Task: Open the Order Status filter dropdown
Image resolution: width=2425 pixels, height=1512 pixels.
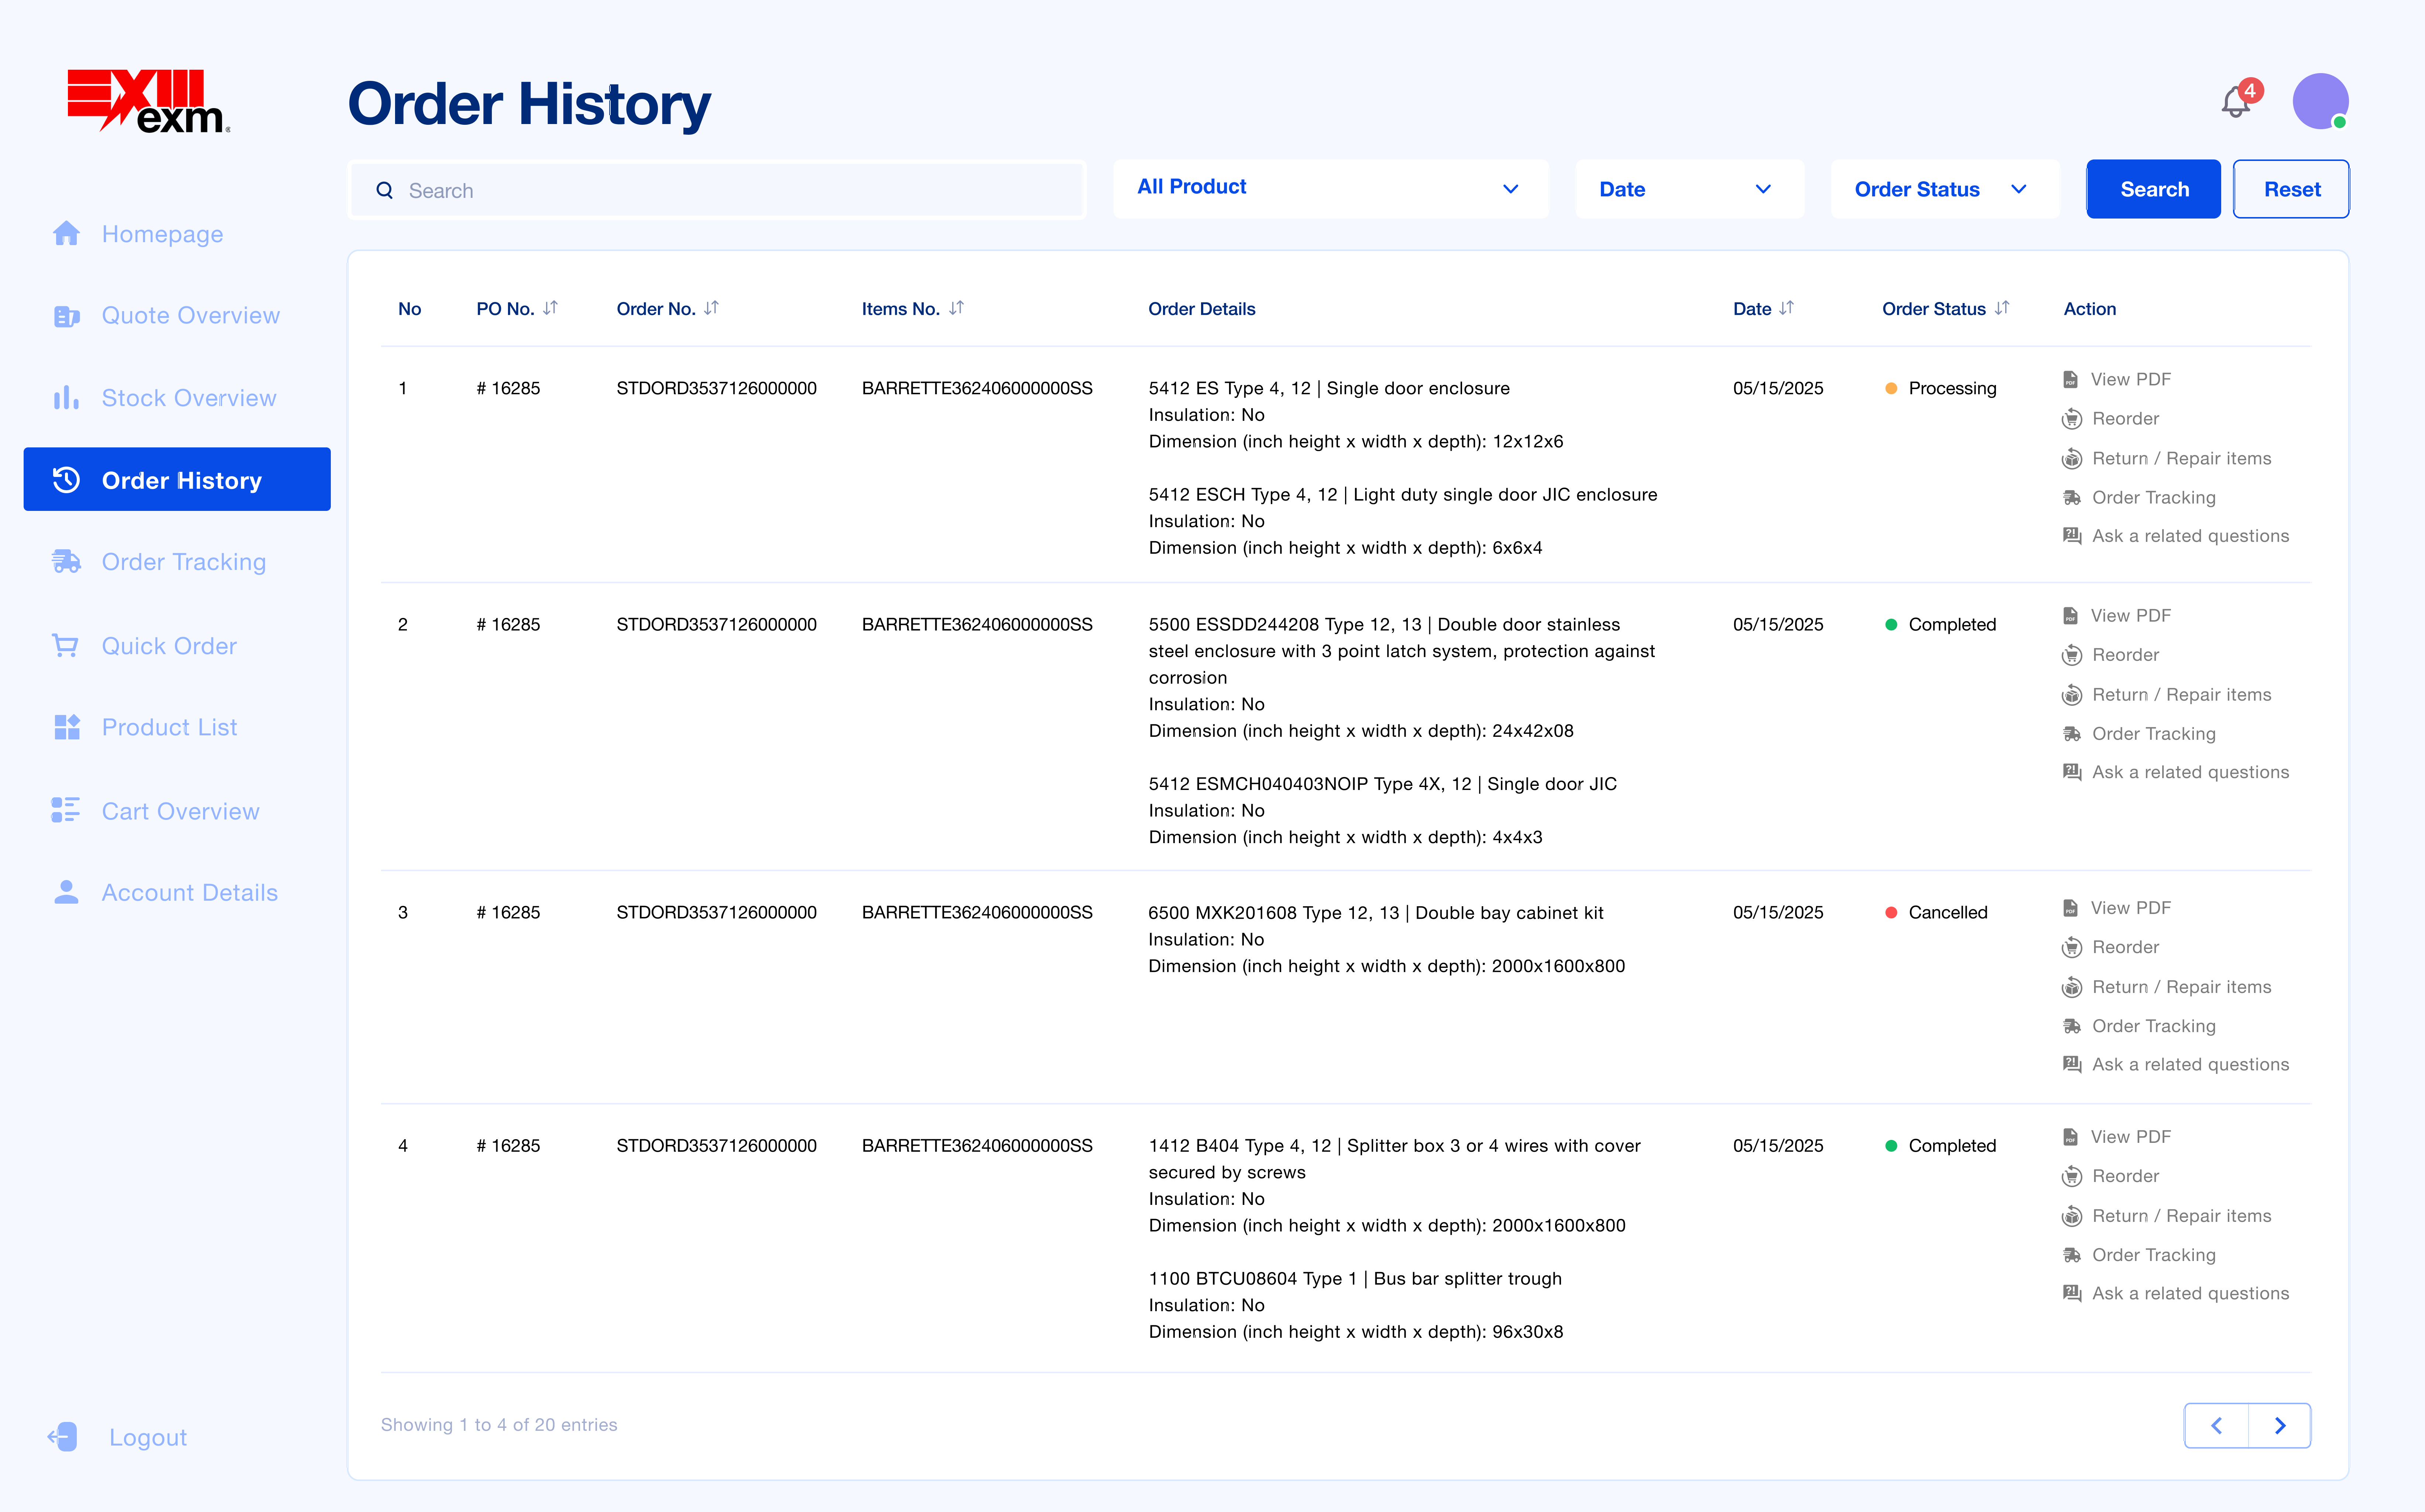Action: click(1945, 189)
